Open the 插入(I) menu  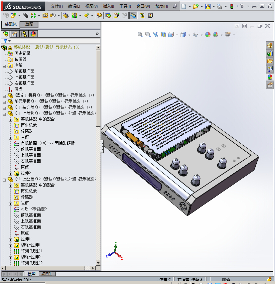(108, 6)
